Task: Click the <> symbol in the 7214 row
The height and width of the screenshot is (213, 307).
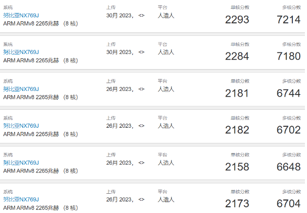Action: pos(141,16)
